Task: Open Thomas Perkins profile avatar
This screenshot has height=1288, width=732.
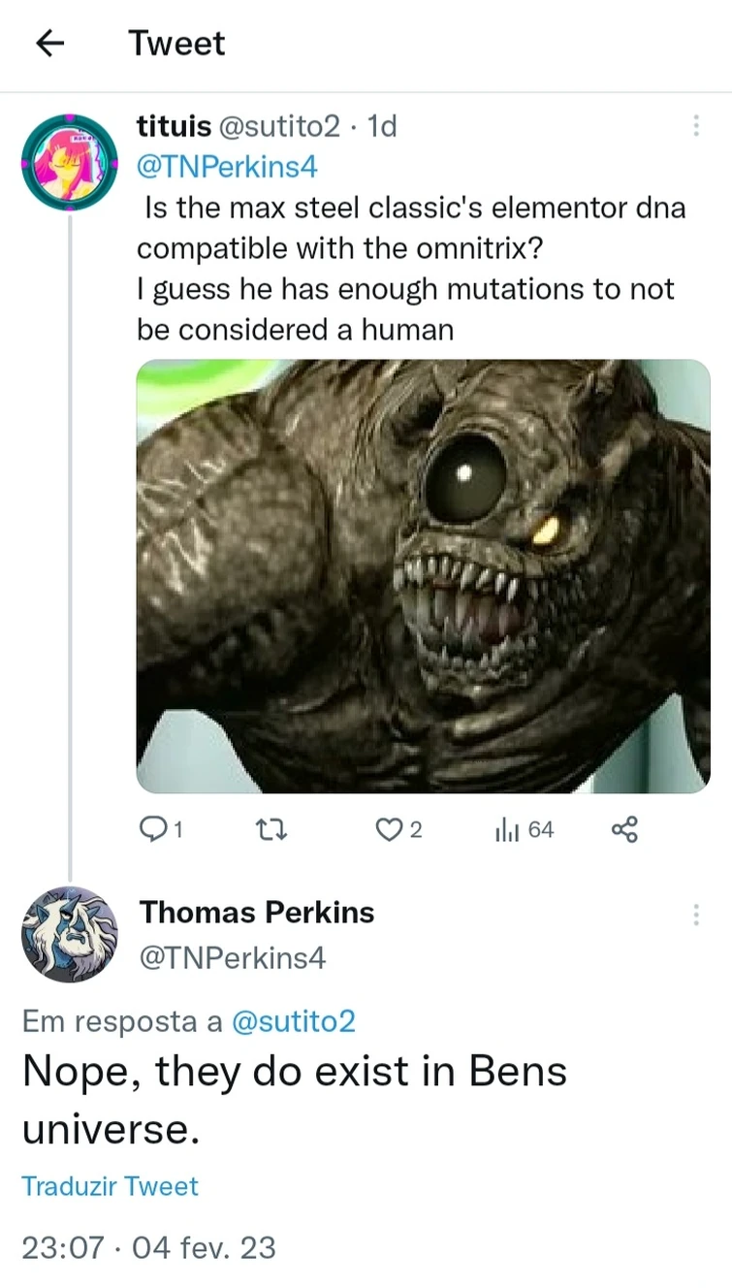Action: pyautogui.click(x=69, y=934)
